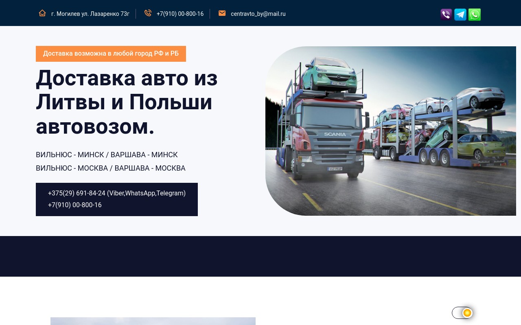Click the house address icon
This screenshot has height=325, width=521.
(x=42, y=13)
